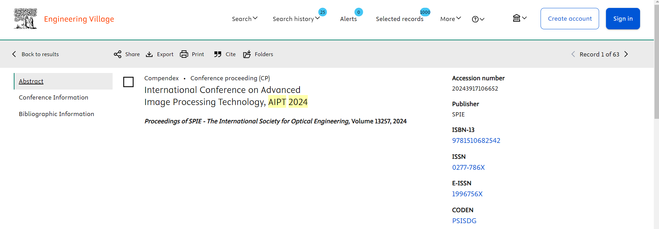This screenshot has width=659, height=229.
Task: Click the Record 1 of 63 text
Action: point(599,54)
